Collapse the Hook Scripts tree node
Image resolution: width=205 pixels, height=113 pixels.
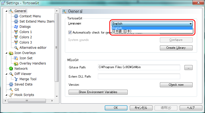click(6, 95)
